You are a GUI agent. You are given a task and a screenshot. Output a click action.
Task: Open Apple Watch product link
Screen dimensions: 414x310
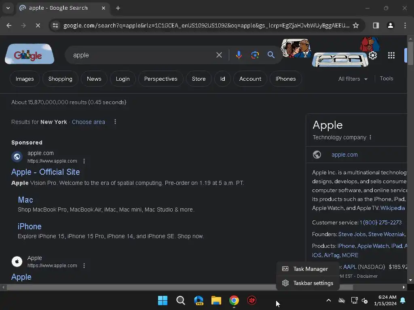[x=373, y=246]
